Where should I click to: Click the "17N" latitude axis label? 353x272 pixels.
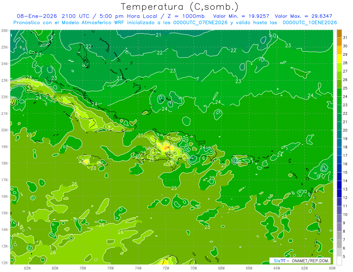[x=4, y=180]
